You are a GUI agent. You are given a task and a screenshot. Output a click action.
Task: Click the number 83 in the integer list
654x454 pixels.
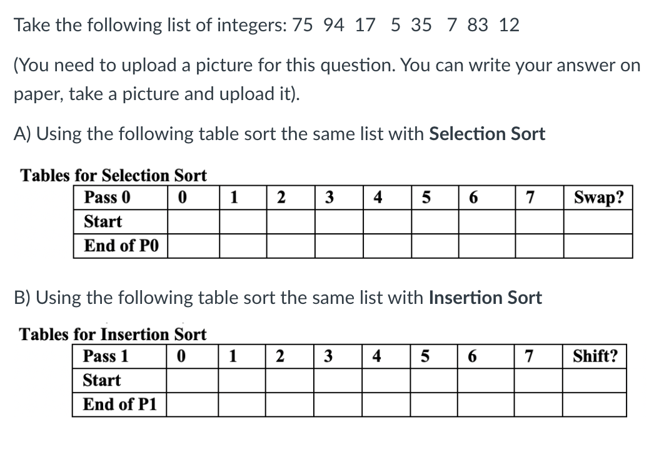(477, 26)
